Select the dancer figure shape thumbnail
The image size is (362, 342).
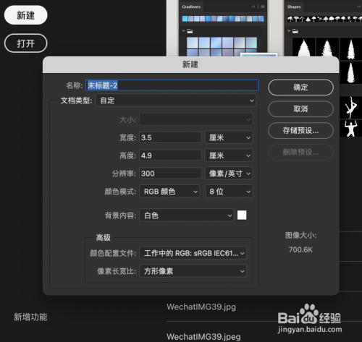(351, 107)
